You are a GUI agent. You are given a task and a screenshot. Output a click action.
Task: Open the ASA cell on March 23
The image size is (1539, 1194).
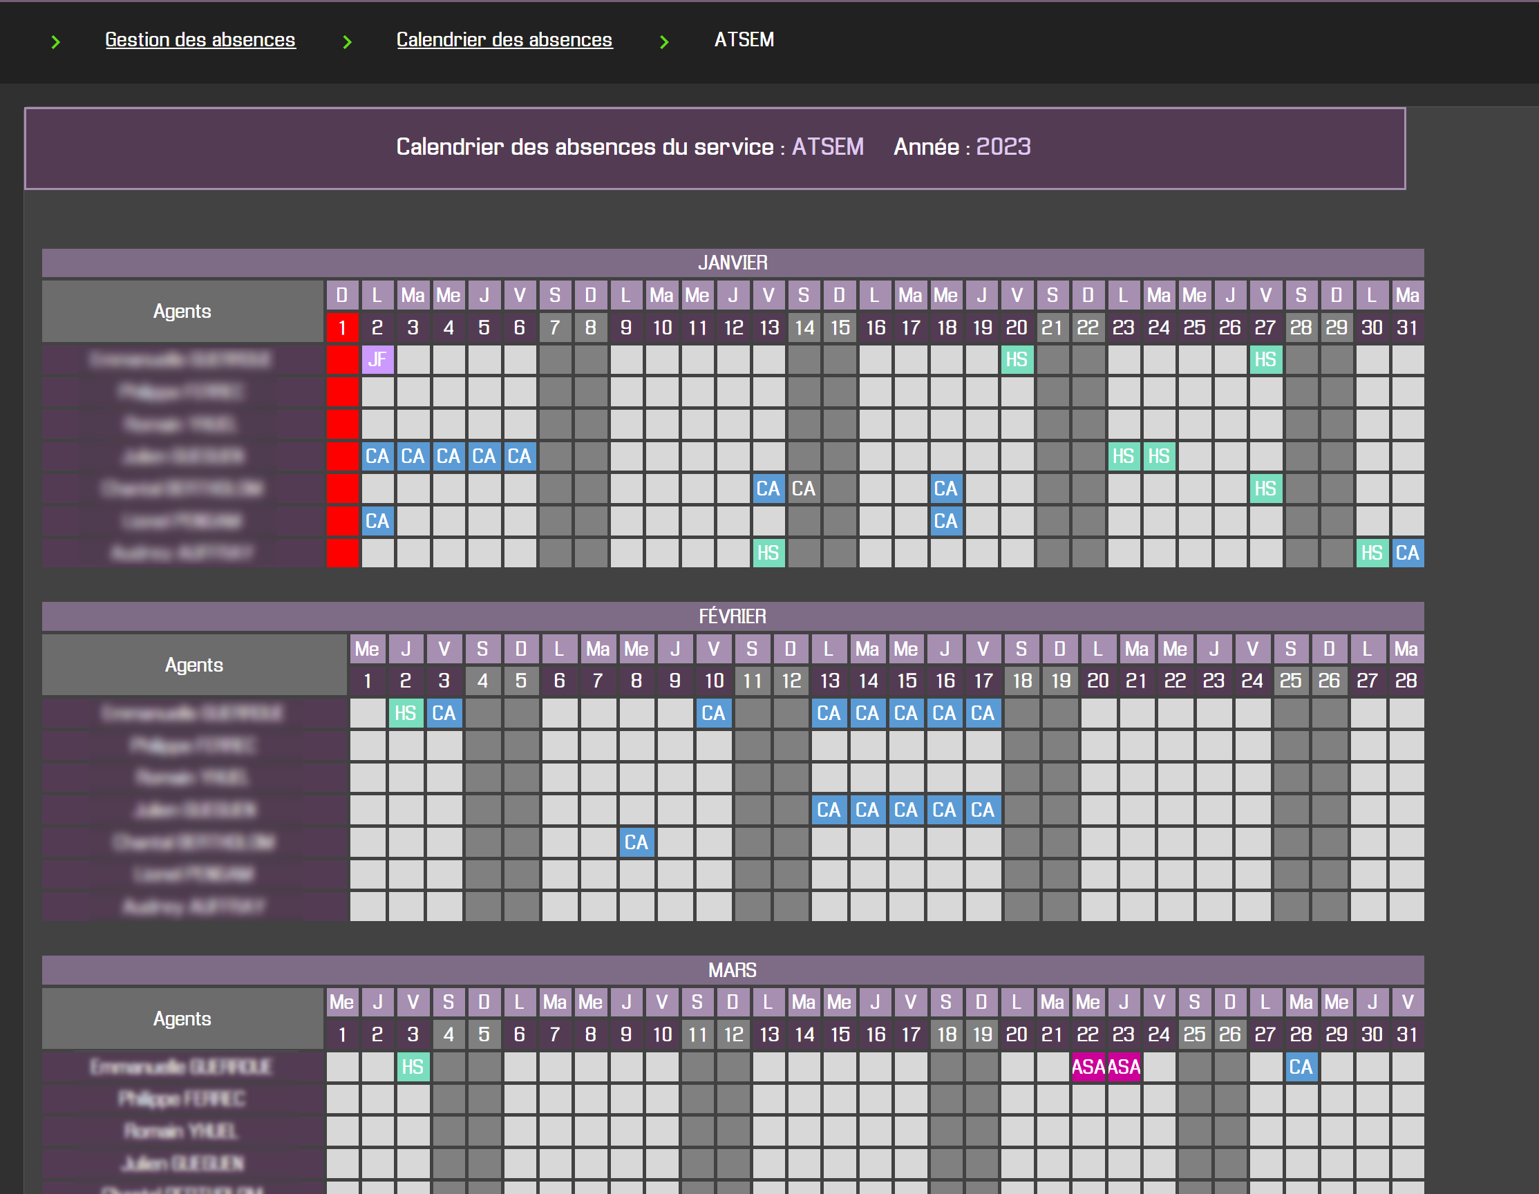pos(1123,1067)
